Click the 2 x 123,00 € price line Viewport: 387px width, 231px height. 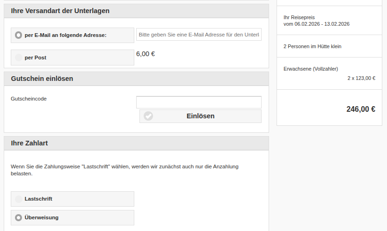click(x=361, y=78)
